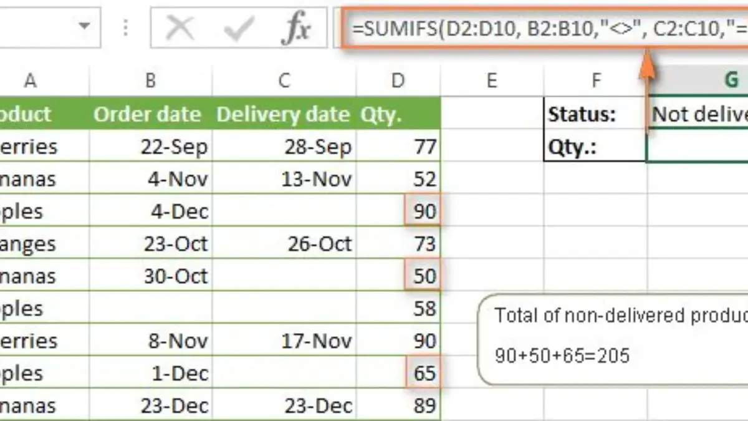The width and height of the screenshot is (748, 421).
Task: Select delivery date cell '17-Nov'
Action: coord(284,341)
